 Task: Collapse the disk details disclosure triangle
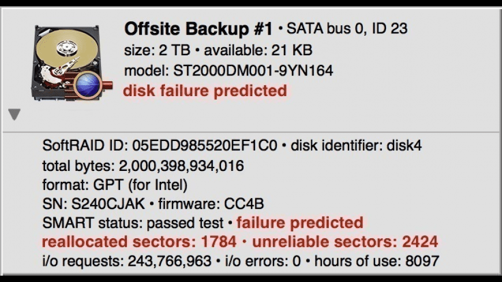click(15, 115)
